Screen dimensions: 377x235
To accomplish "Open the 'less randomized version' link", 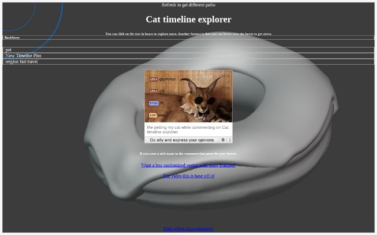I will [188, 165].
